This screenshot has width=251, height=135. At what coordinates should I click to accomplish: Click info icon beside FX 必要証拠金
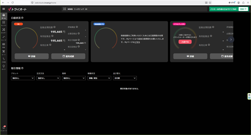point(79,33)
